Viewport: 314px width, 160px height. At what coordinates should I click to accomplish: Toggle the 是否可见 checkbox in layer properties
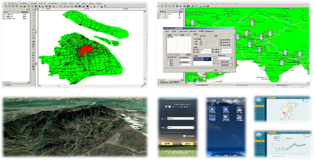click(221, 42)
